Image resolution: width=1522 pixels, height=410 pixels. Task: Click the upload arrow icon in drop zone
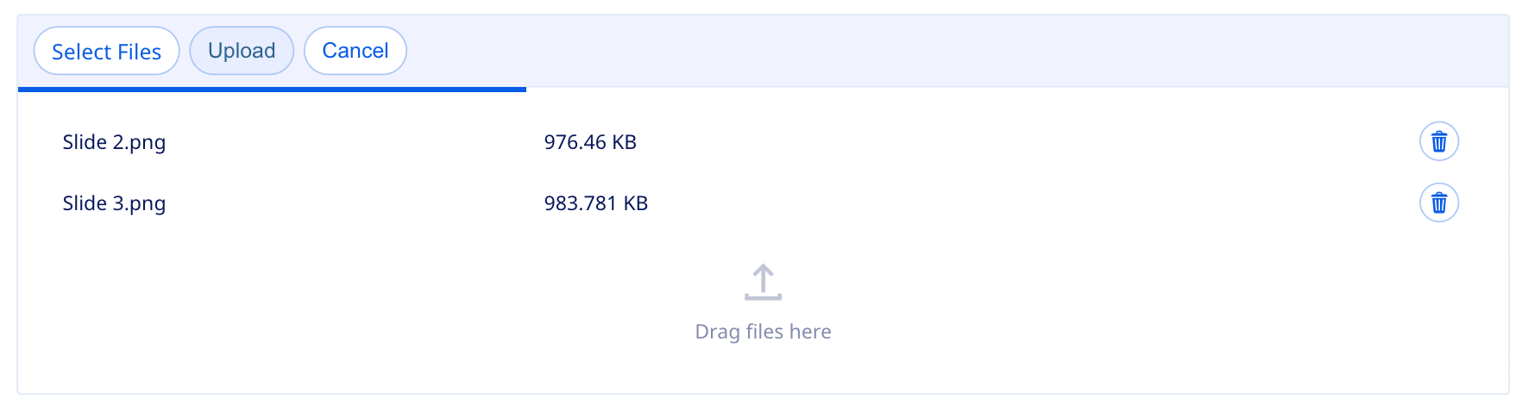click(x=763, y=283)
